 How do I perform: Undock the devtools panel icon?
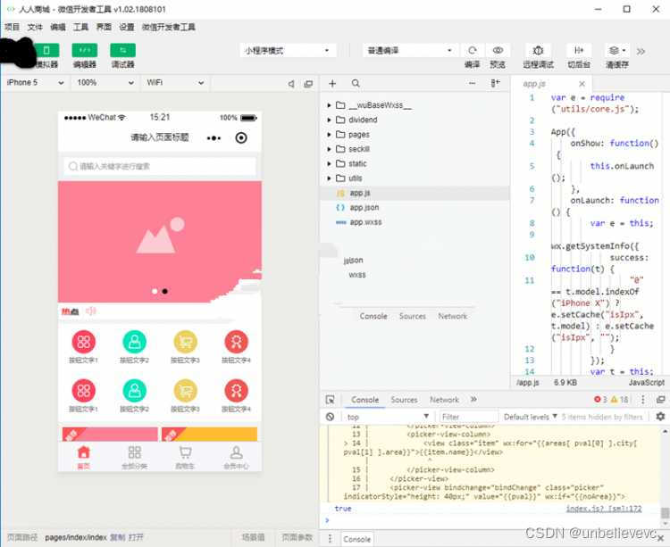pyautogui.click(x=660, y=400)
